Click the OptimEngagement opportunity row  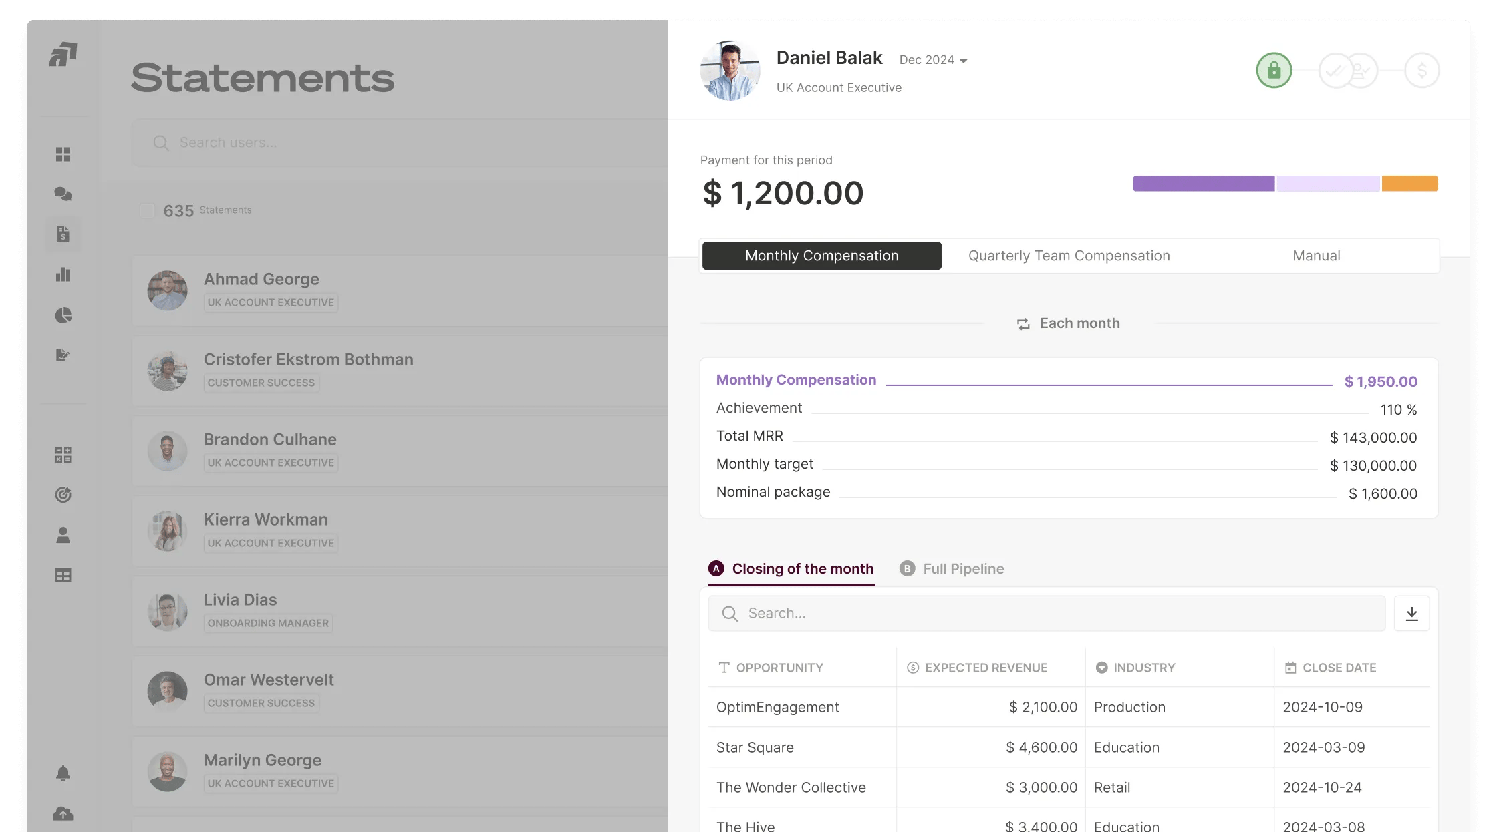(x=1069, y=707)
